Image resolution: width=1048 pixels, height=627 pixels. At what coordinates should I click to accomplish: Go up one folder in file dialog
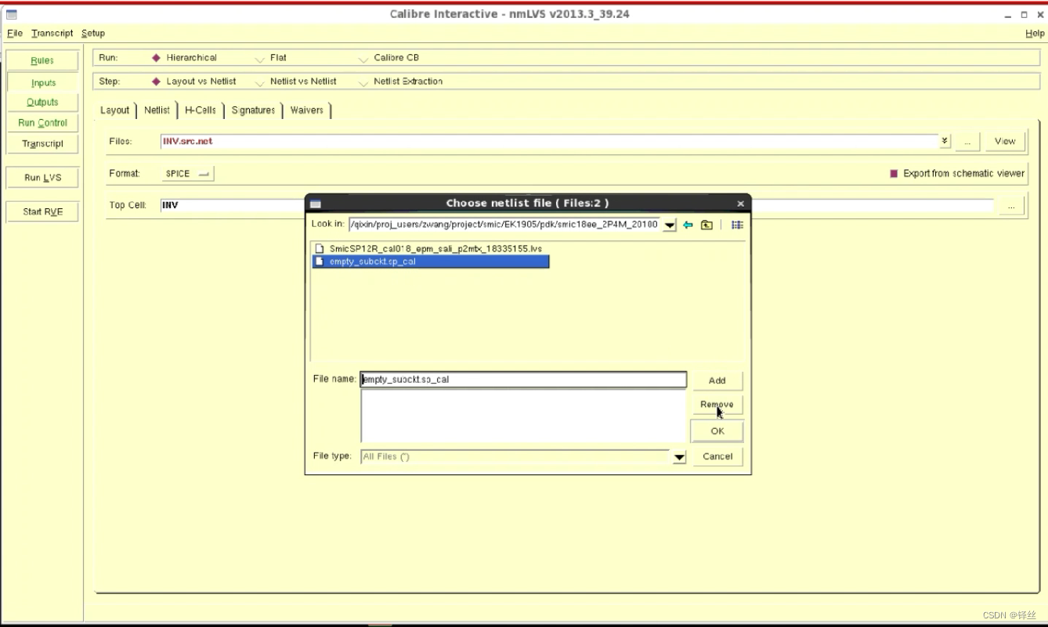tap(706, 225)
